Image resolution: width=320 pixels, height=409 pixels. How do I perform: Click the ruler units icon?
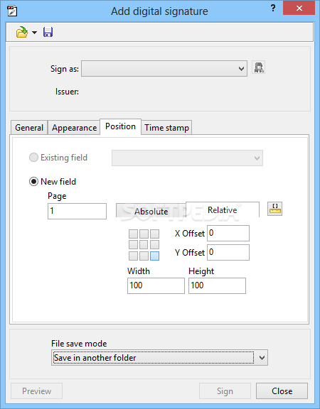pos(274,209)
